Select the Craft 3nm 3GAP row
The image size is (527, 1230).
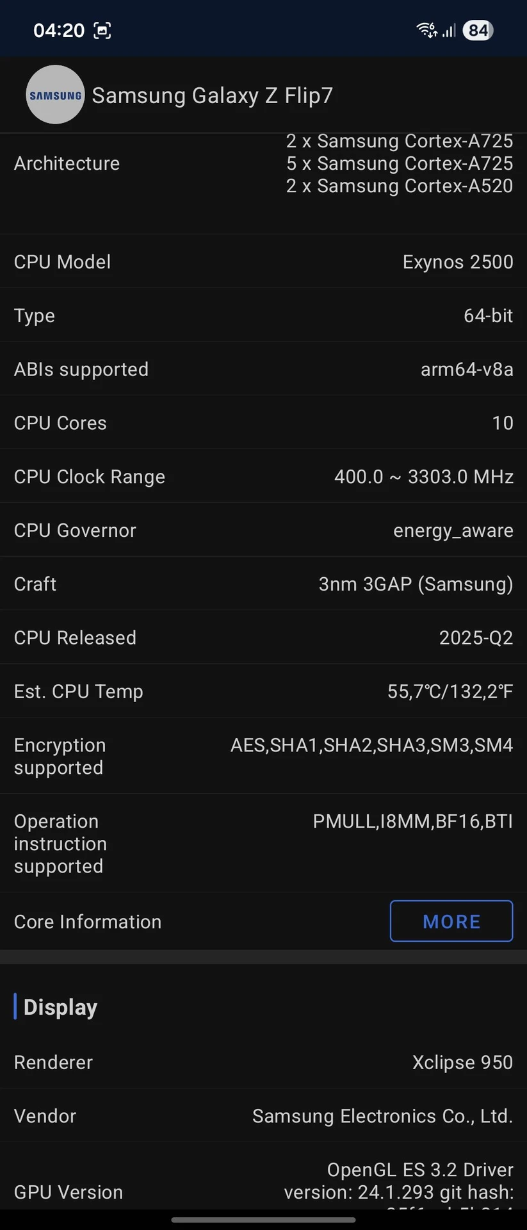click(x=263, y=584)
